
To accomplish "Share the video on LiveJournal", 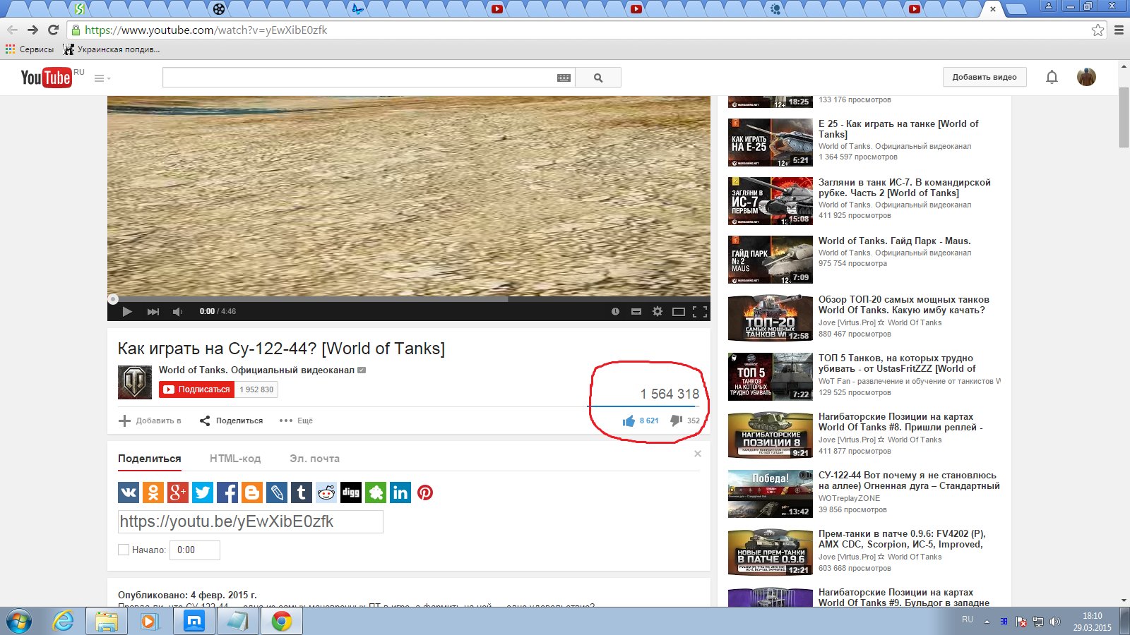I will (x=277, y=492).
